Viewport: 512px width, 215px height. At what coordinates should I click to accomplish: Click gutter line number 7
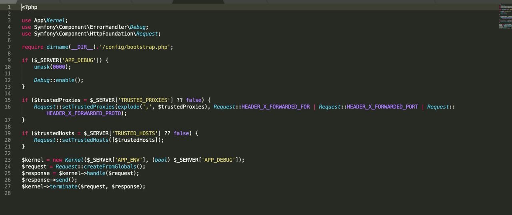(9, 47)
